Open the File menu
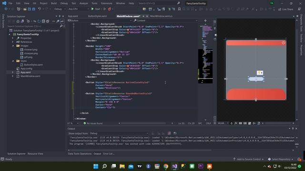The image size is (305, 171). tap(10, 3)
